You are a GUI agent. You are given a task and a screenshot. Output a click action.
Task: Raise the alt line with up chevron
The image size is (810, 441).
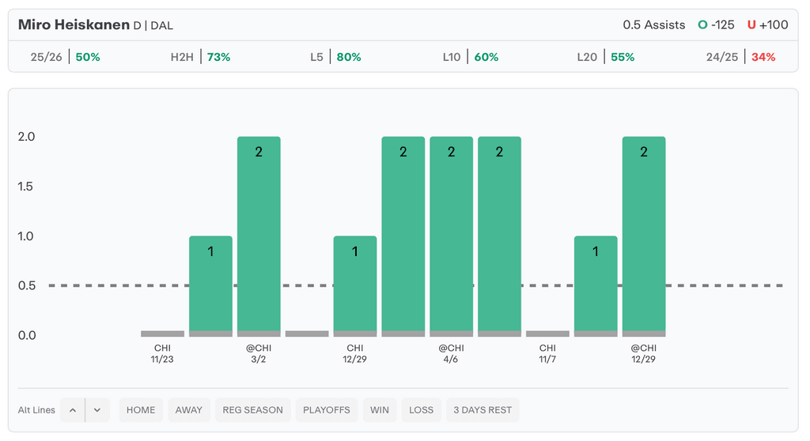[x=72, y=410]
